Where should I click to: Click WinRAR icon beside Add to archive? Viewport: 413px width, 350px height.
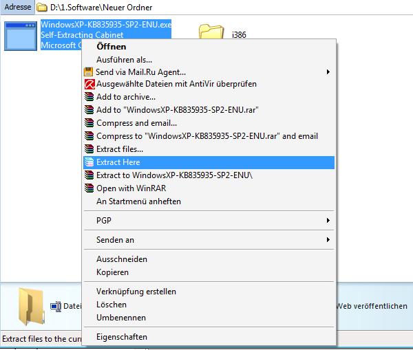pos(89,97)
